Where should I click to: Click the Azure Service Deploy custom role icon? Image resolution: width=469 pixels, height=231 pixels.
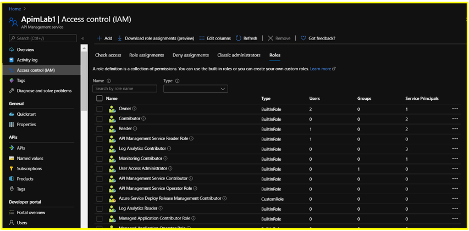(x=112, y=199)
